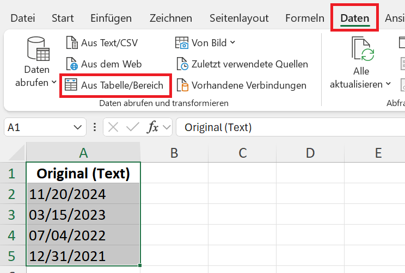Switch to the Formeln ribbon tab
The height and width of the screenshot is (273, 405).
click(305, 18)
